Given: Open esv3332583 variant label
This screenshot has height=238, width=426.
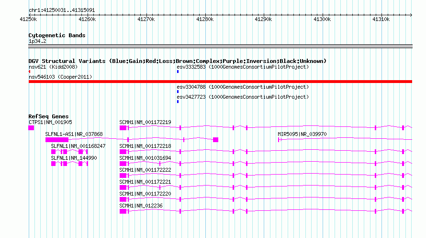Looking at the screenshot, I should (243, 67).
